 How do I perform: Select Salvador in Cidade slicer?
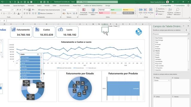30,75
